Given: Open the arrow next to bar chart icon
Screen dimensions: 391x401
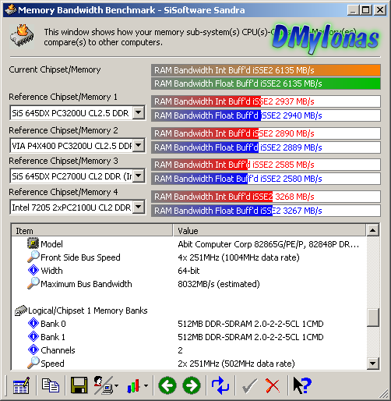Looking at the screenshot, I should tap(146, 385).
